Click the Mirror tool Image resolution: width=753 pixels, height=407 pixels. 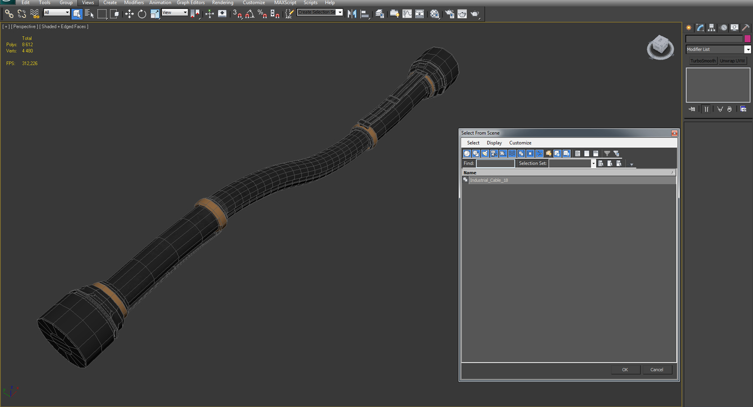(352, 14)
